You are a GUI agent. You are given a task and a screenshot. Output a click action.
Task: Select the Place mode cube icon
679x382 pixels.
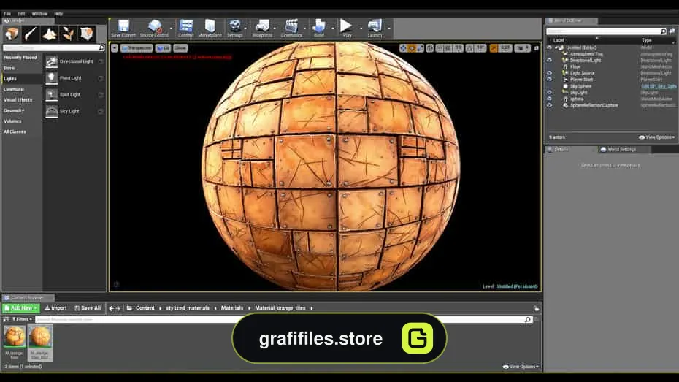coord(12,34)
